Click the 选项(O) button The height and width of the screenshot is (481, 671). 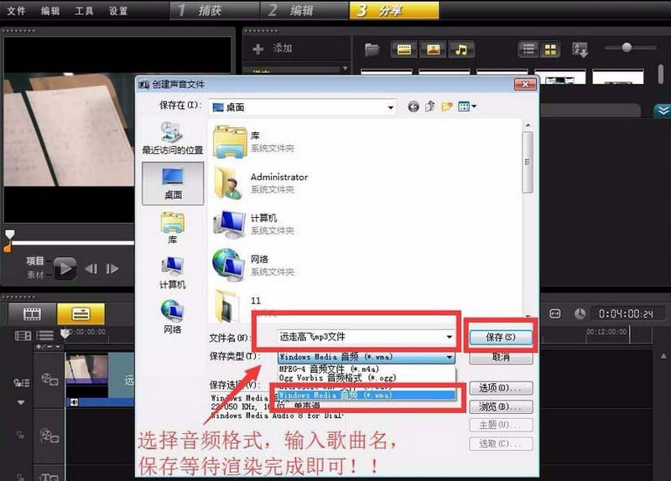501,388
